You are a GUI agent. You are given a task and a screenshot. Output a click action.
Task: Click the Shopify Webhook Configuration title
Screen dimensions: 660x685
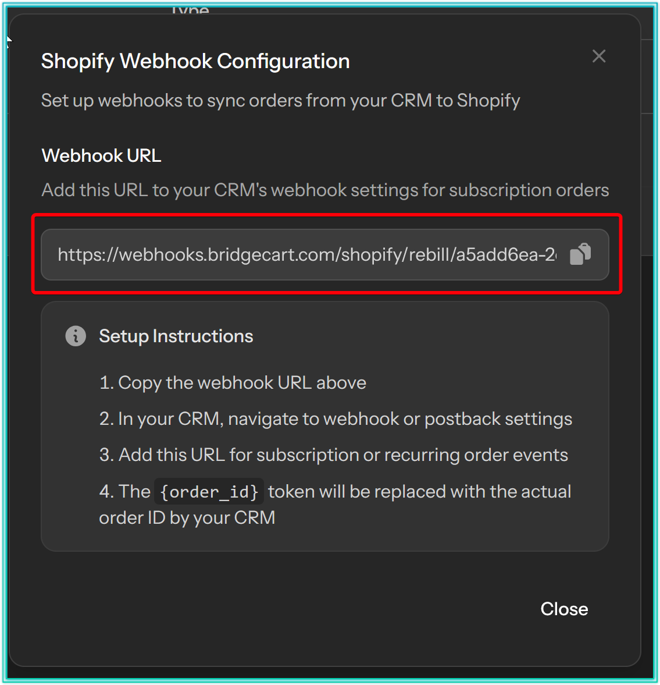[x=195, y=61]
